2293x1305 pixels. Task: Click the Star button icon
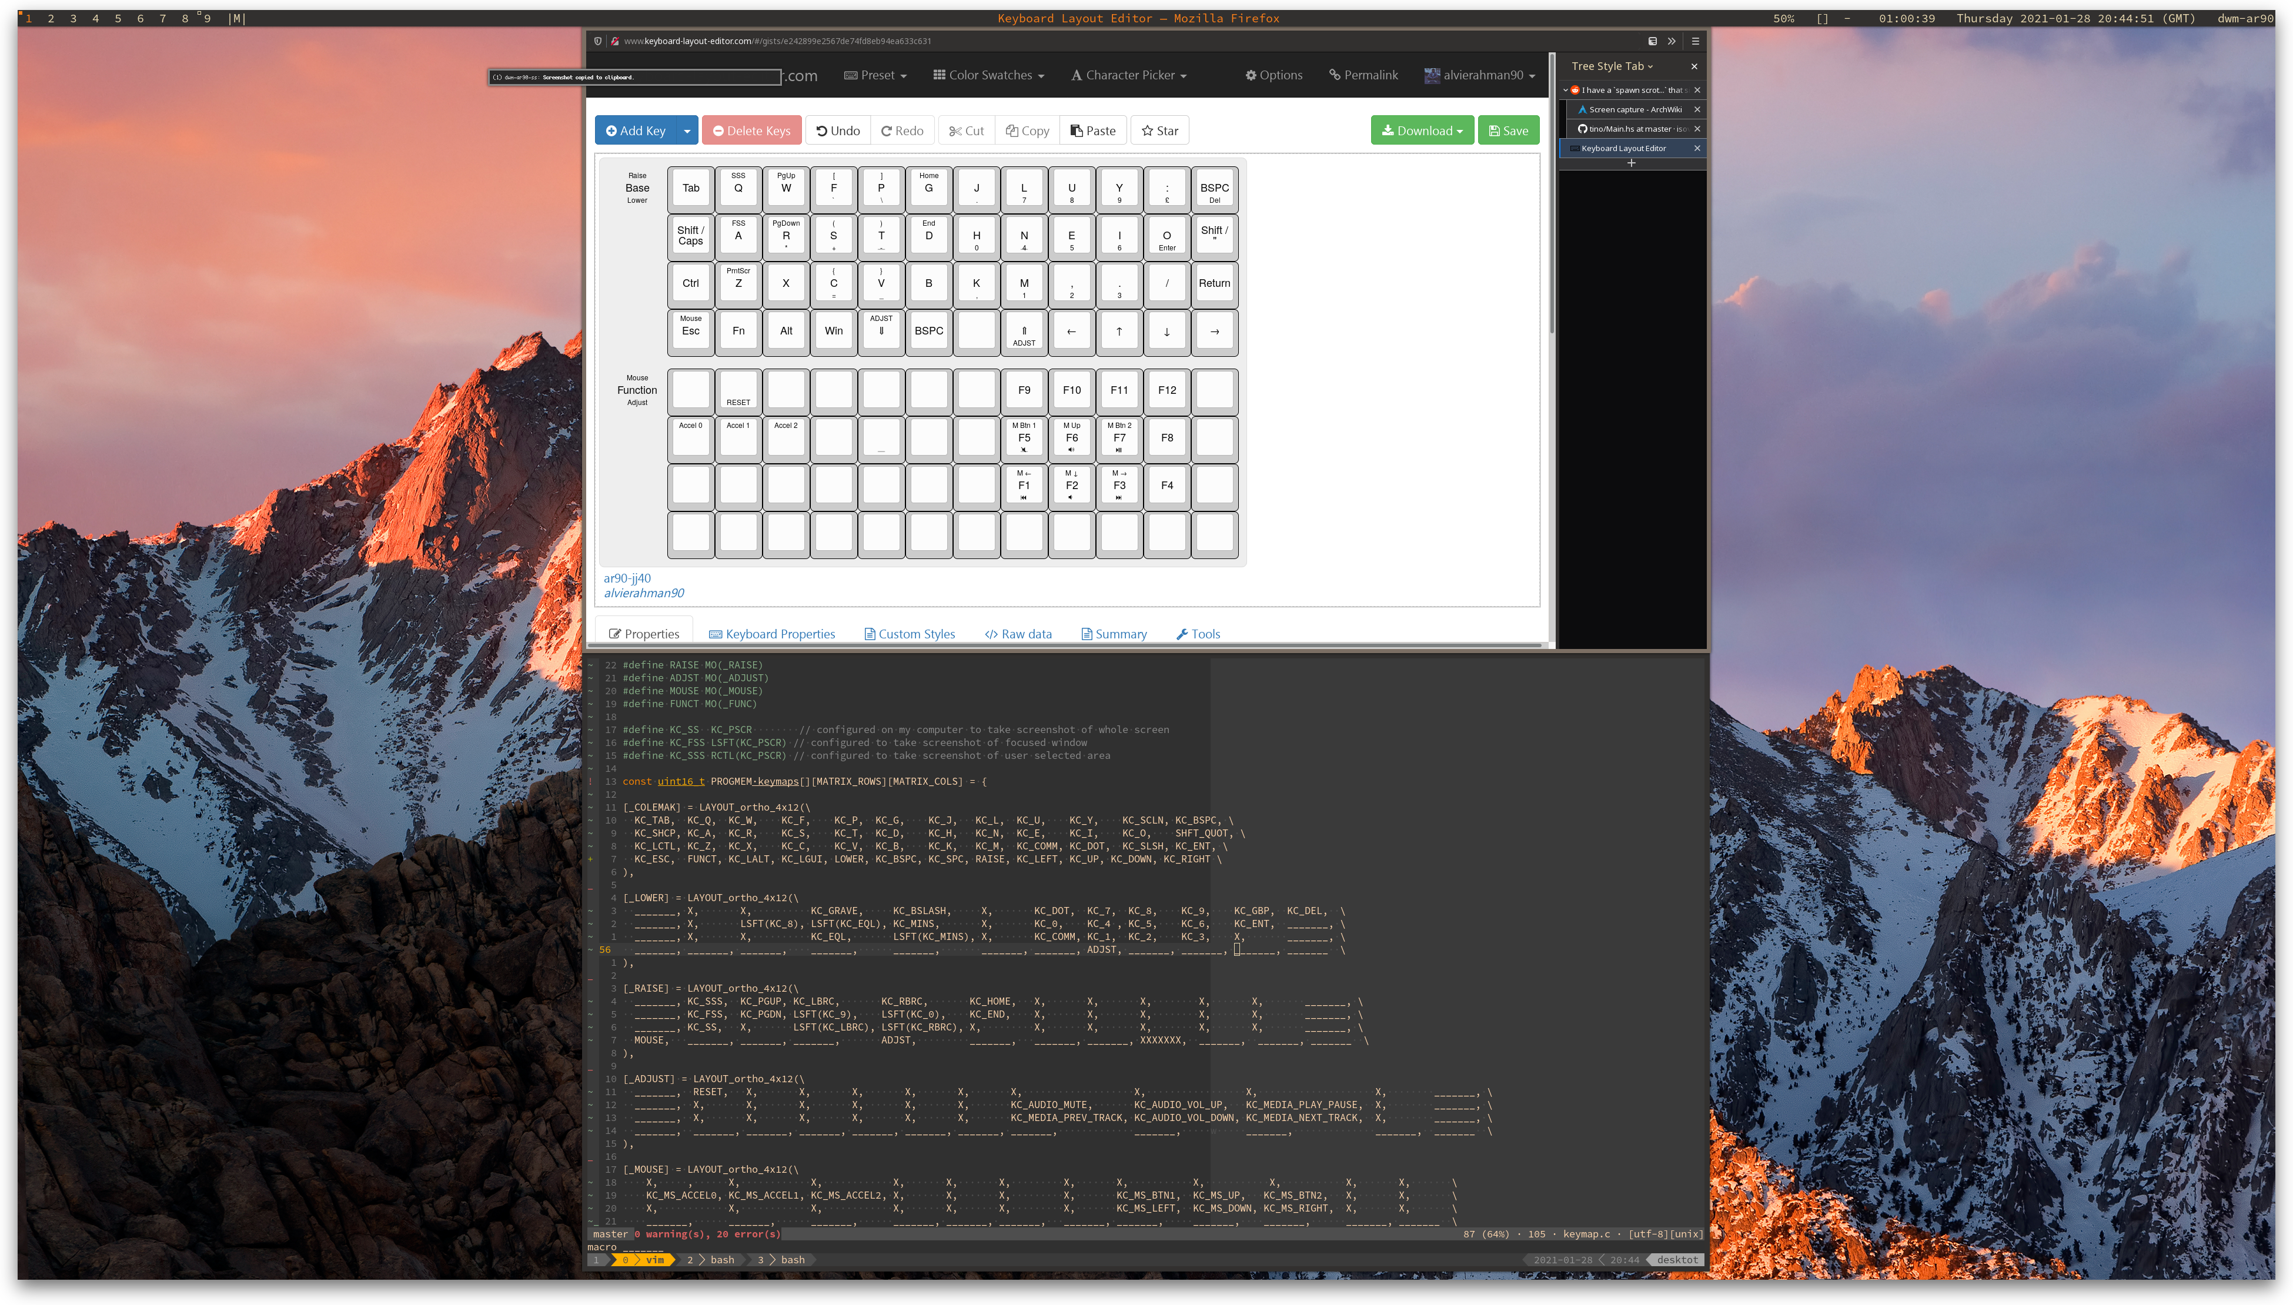point(1148,131)
